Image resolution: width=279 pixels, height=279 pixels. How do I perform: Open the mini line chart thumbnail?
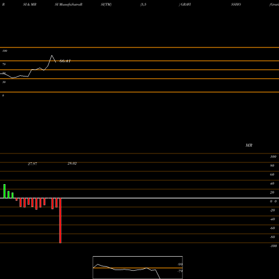coord(138,267)
